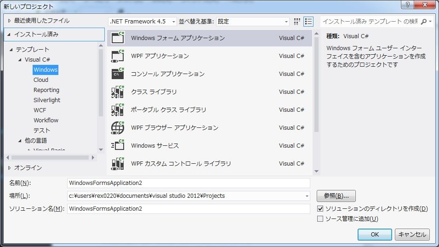
Task: Collapse the Visual C# tree node
Action: [20, 60]
